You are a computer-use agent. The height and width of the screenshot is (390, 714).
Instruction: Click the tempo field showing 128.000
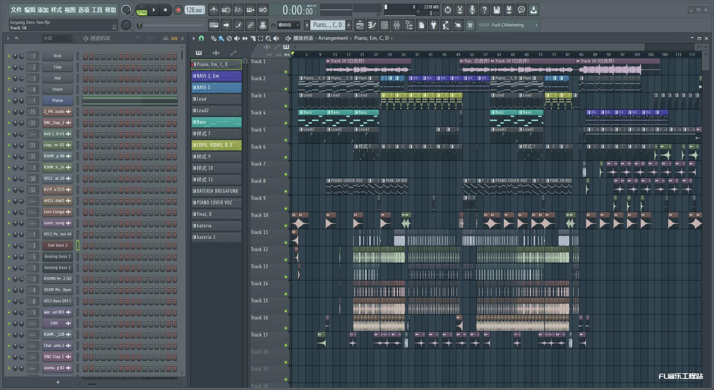click(x=195, y=10)
